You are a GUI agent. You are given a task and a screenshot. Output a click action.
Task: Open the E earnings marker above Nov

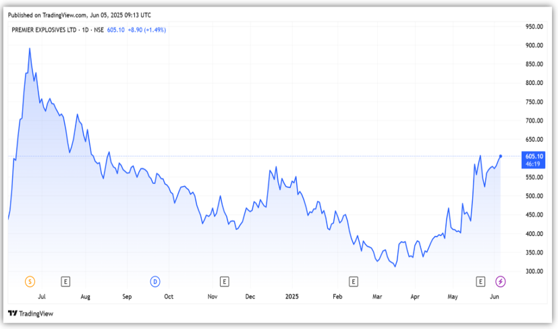(x=225, y=280)
